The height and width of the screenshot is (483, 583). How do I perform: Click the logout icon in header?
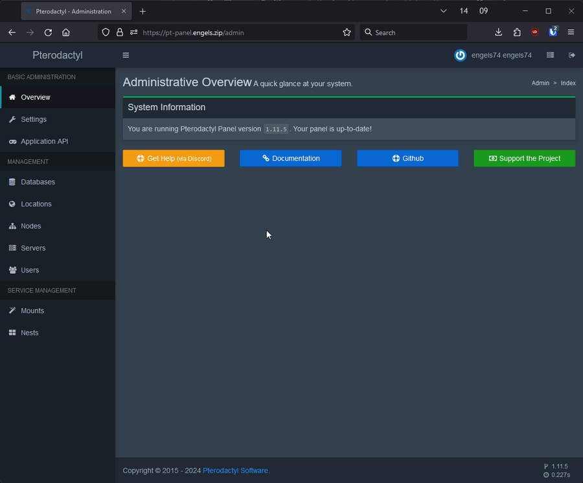572,55
